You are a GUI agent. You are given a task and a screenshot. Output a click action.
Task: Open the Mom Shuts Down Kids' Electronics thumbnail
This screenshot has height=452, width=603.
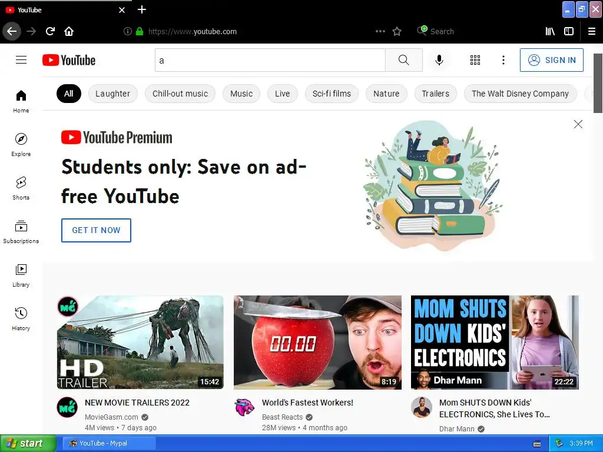point(495,342)
